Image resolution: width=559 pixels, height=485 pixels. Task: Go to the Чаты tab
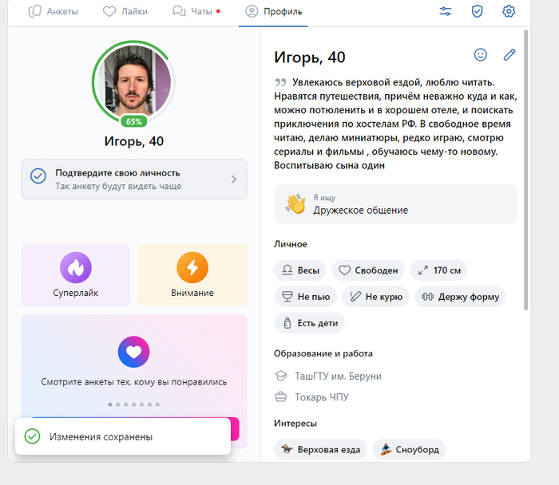pyautogui.click(x=196, y=12)
